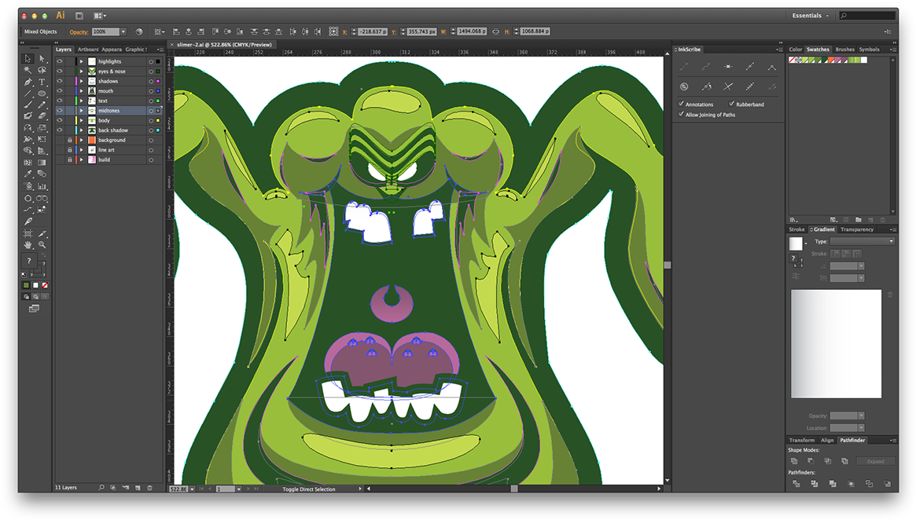Screen dimensions: 916x520
Task: Enable the Rubberband checkbox in InkScribe
Action: pos(732,104)
